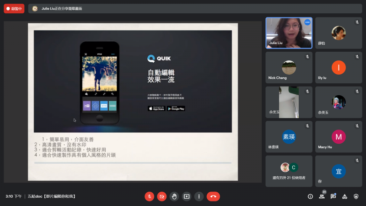Click the present screen icon

click(187, 196)
